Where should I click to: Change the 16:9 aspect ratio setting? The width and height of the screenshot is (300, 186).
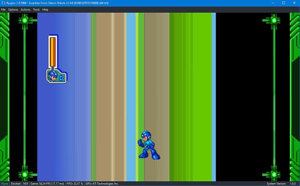(25, 184)
